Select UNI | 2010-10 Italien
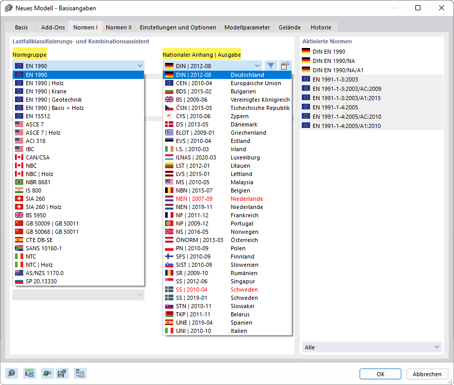 pos(228,331)
